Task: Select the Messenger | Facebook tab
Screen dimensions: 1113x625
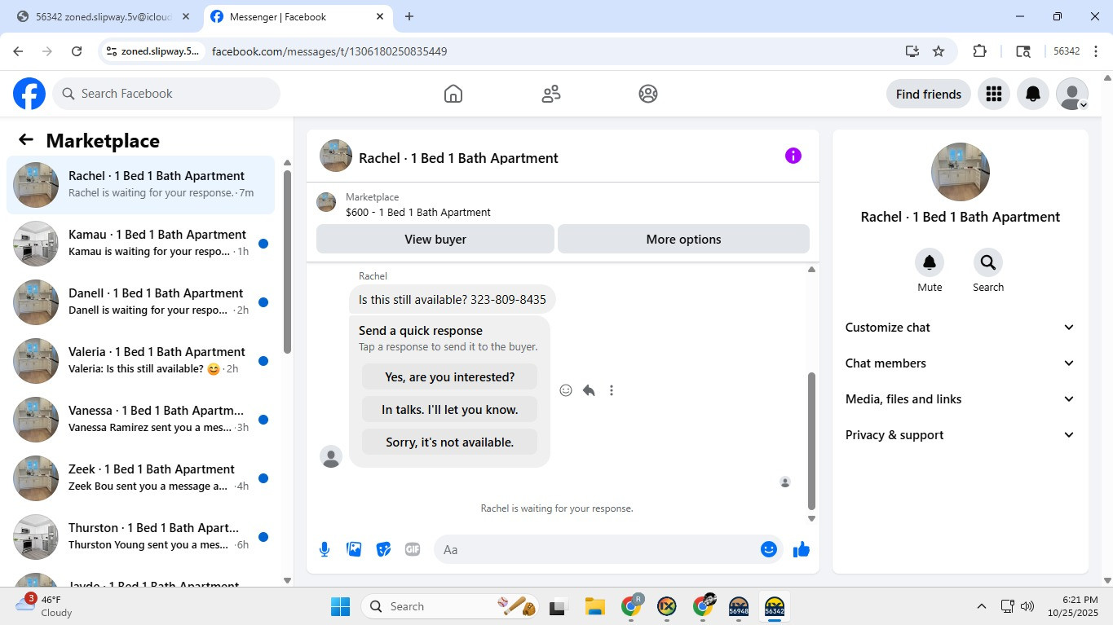Action: (298, 16)
